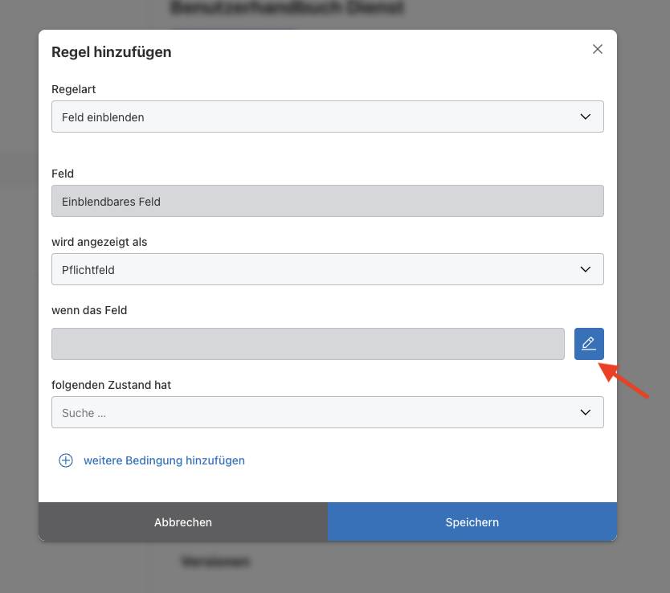
Task: Add condition via 'weitere Bedingung hinzufügen' link
Action: point(164,460)
